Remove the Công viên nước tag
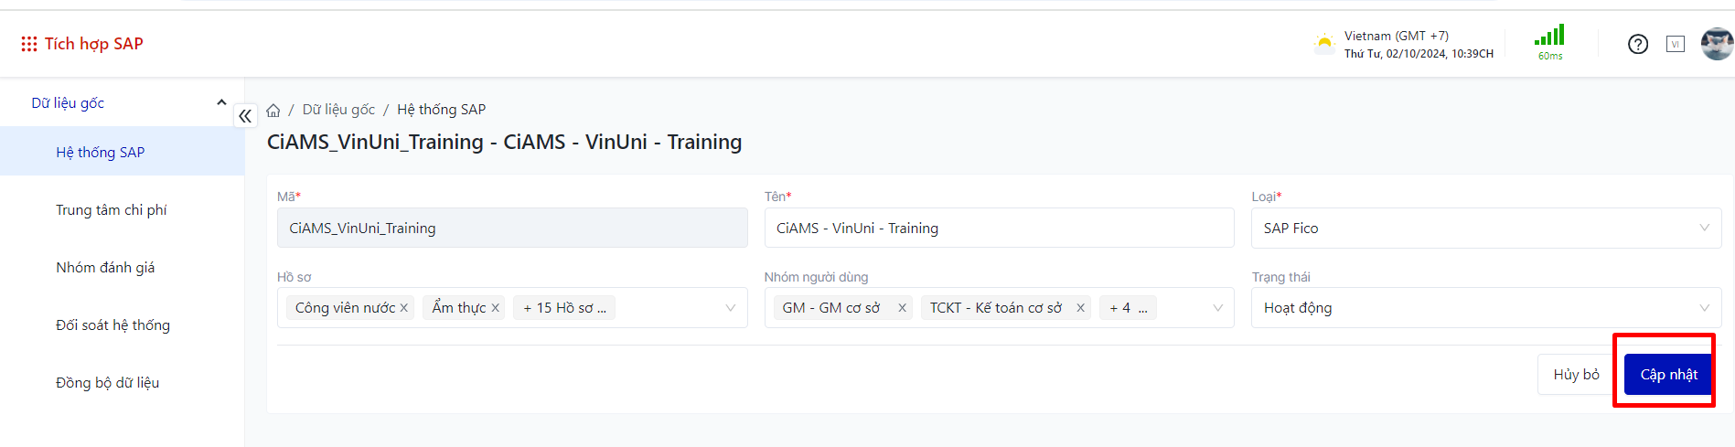1735x447 pixels. point(404,308)
